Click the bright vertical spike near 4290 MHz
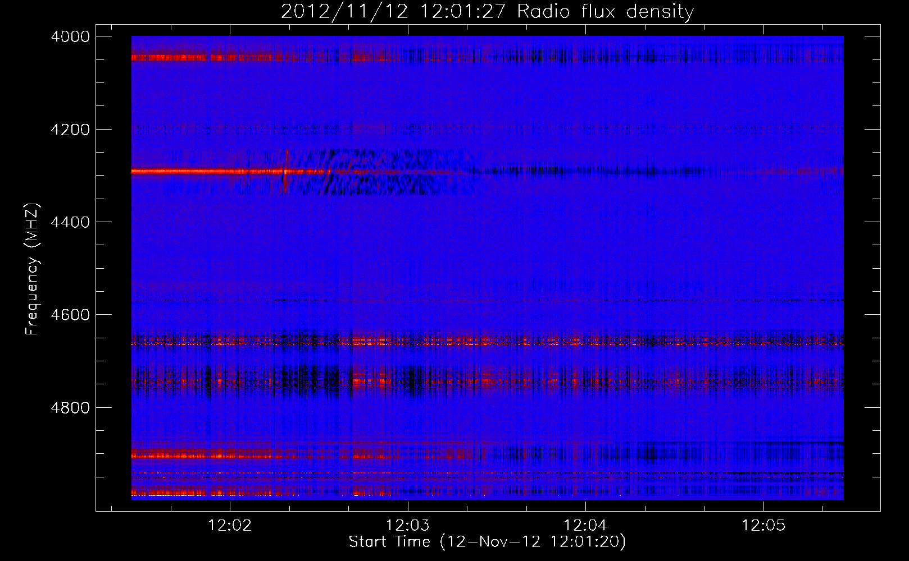Screen dimensions: 909x561 [285, 171]
